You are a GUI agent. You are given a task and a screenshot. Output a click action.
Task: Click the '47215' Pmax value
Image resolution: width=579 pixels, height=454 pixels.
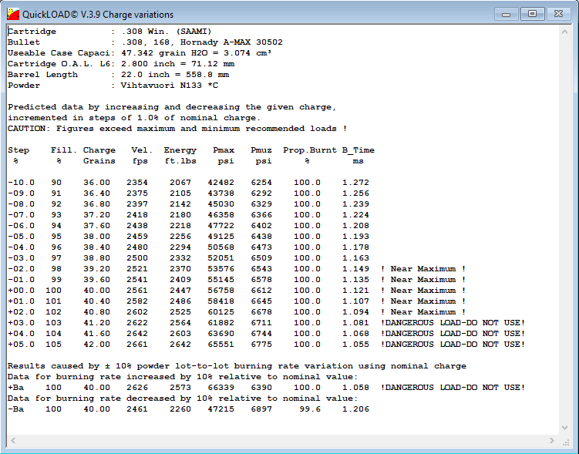pyautogui.click(x=220, y=409)
